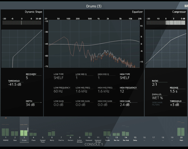Image resolution: width=188 pixels, height=149 pixels.
Task: Click the Equalizer spectrum curve display
Action: (x=94, y=44)
